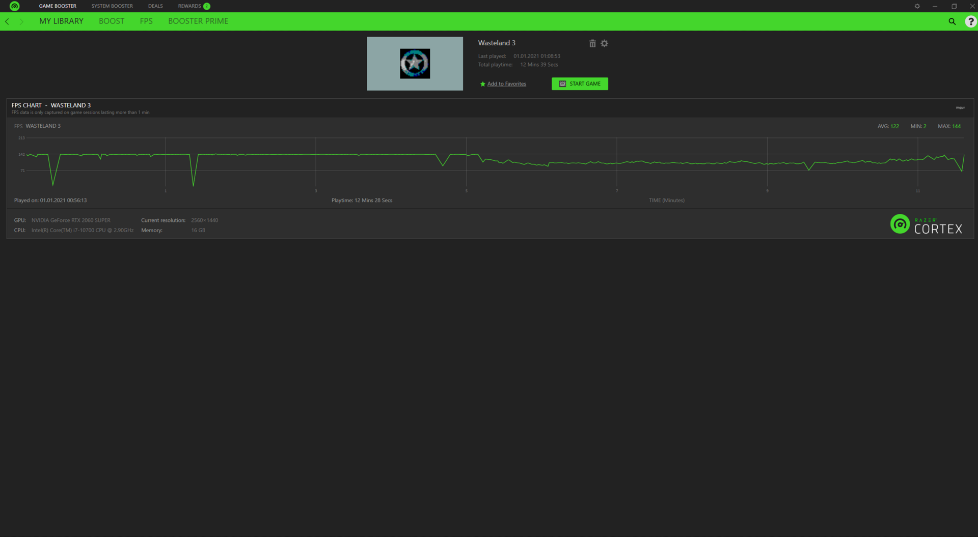
Task: Open Booster Prime section
Action: tap(198, 21)
